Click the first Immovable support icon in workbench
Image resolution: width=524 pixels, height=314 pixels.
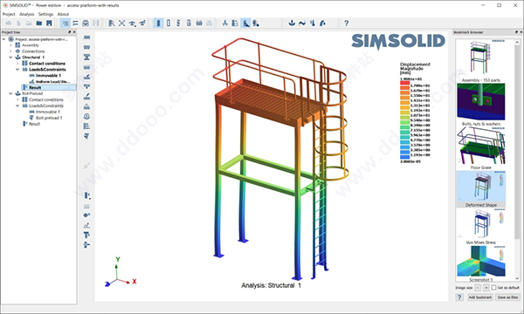click(86, 38)
